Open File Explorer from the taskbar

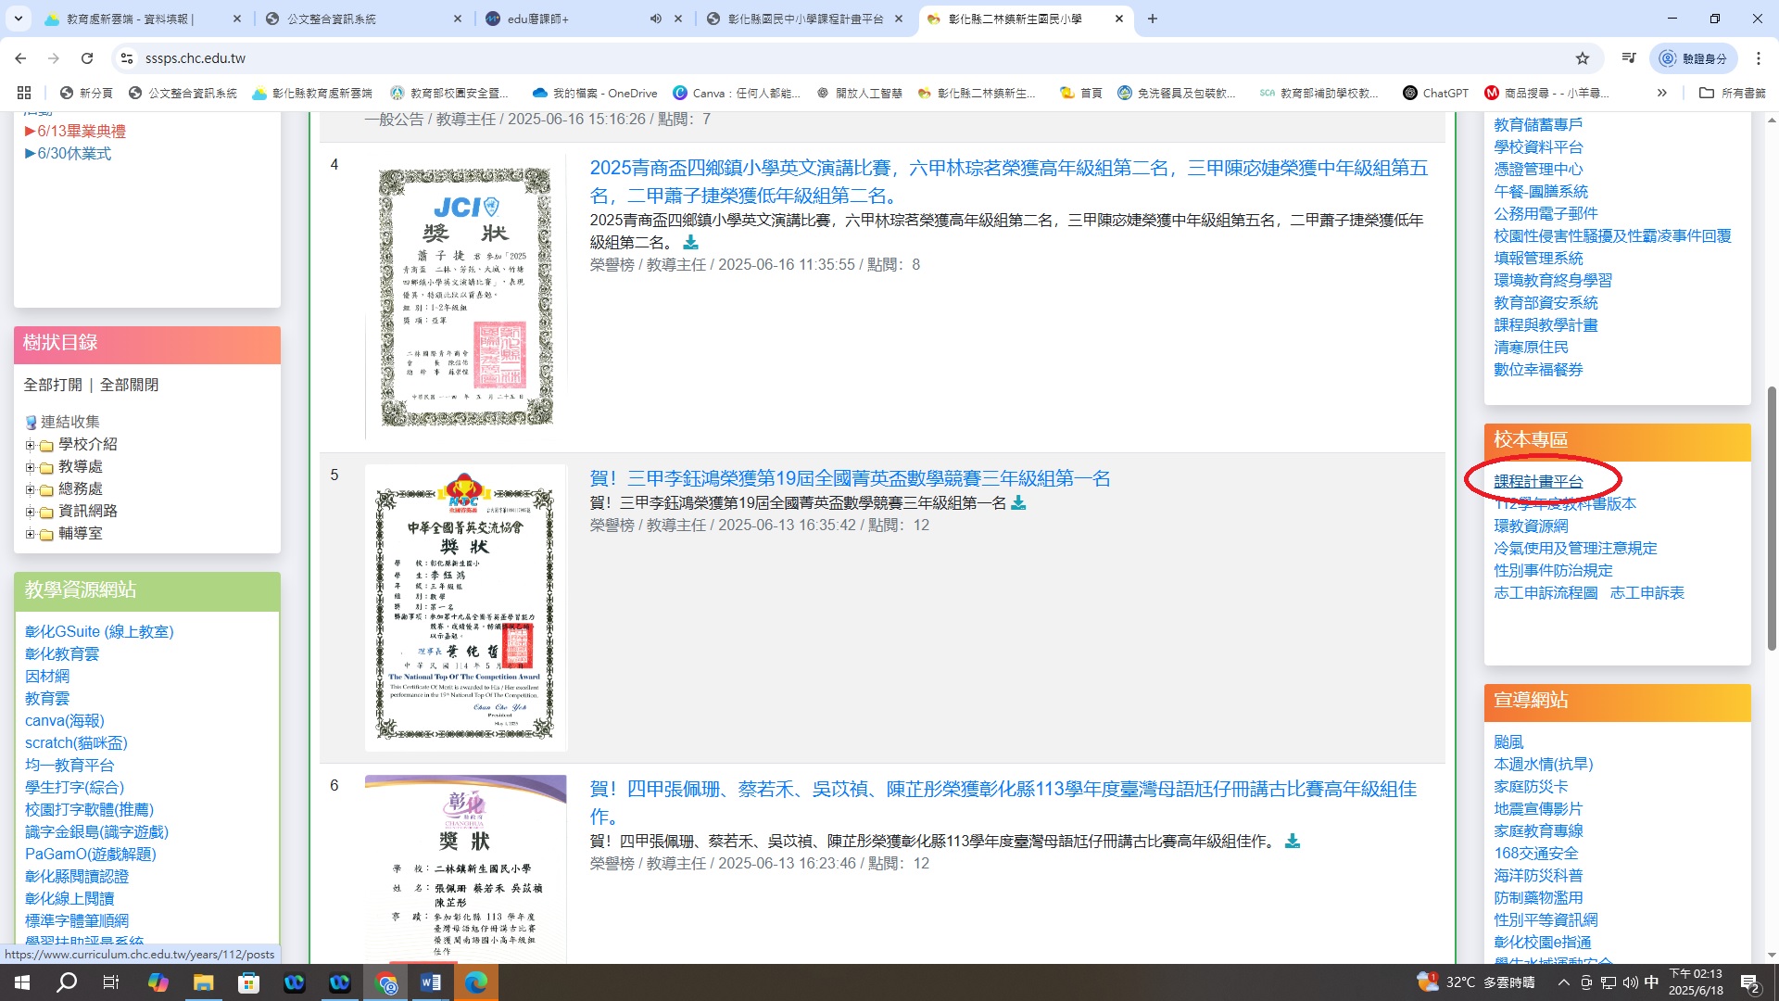click(x=204, y=982)
